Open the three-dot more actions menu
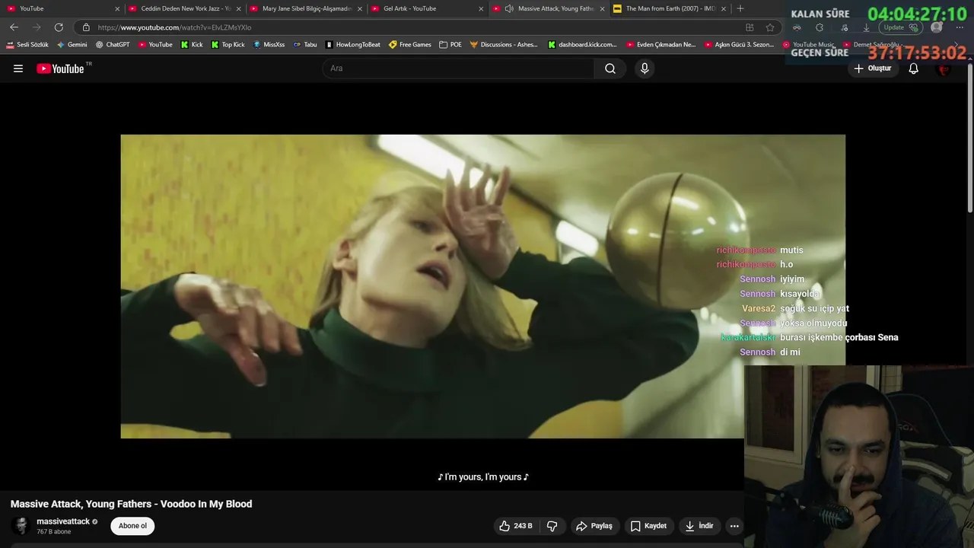The height and width of the screenshot is (548, 974). point(734,526)
